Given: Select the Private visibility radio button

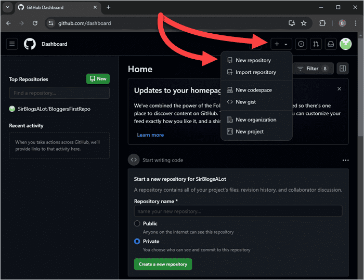Looking at the screenshot, I should point(137,241).
